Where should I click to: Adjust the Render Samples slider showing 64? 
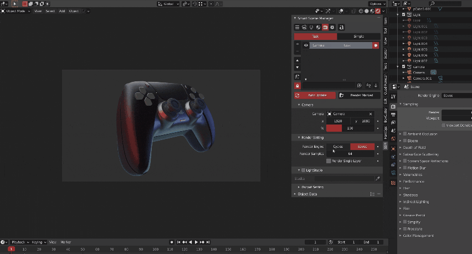point(350,154)
